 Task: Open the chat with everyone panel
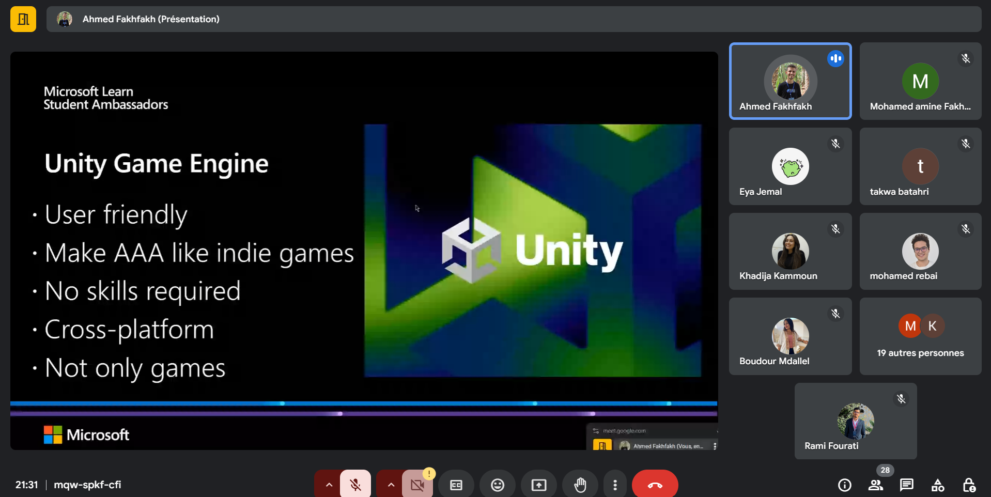pos(907,485)
